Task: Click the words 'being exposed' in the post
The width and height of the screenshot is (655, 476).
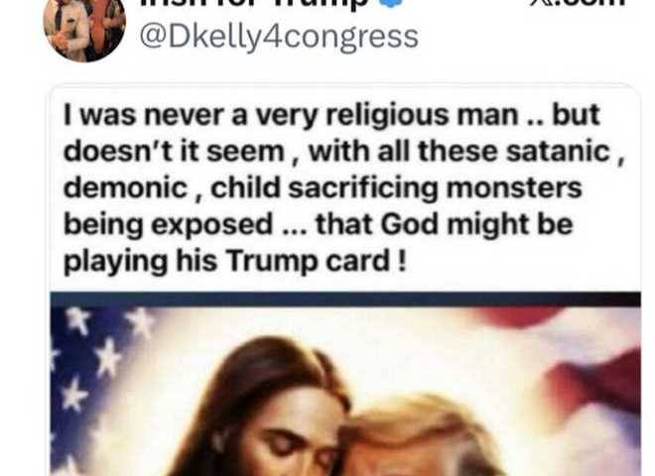Action: (x=168, y=225)
